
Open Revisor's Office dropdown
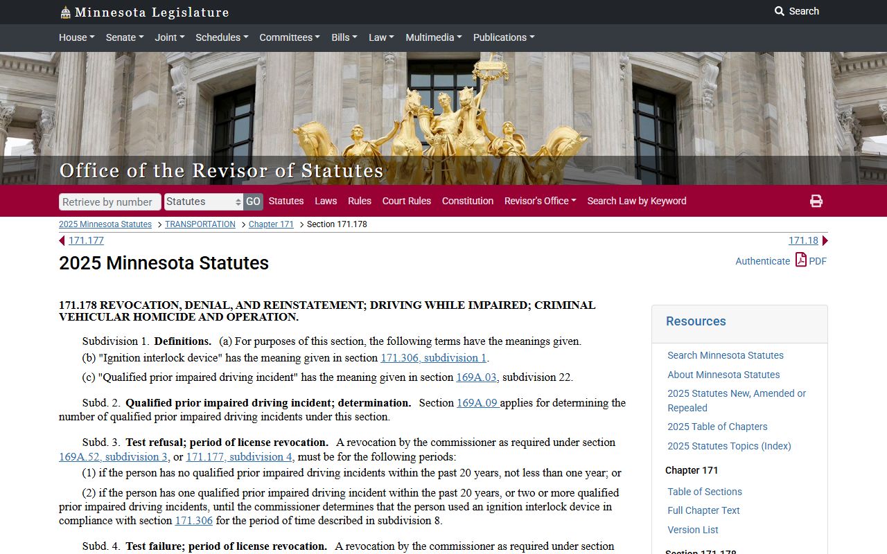click(x=541, y=201)
